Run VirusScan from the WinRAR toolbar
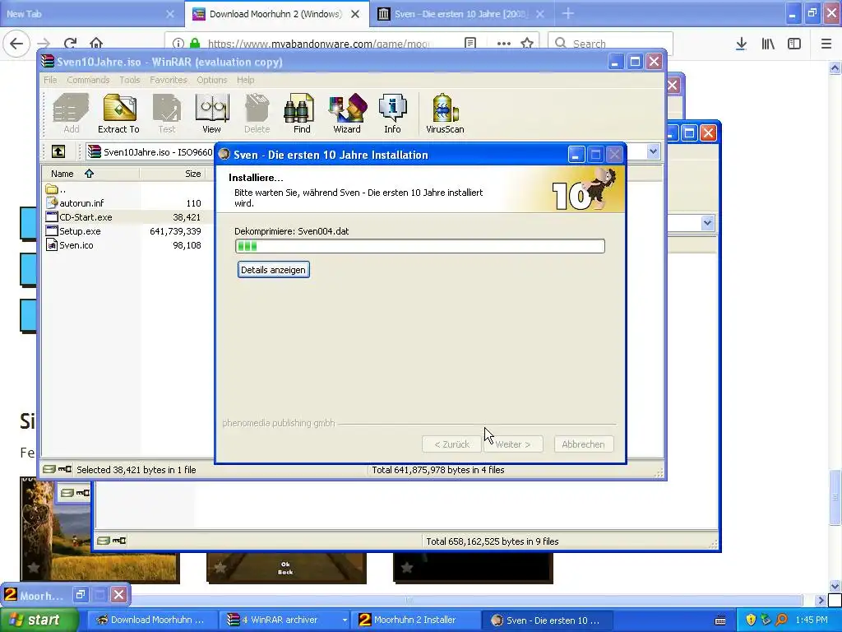 click(445, 114)
